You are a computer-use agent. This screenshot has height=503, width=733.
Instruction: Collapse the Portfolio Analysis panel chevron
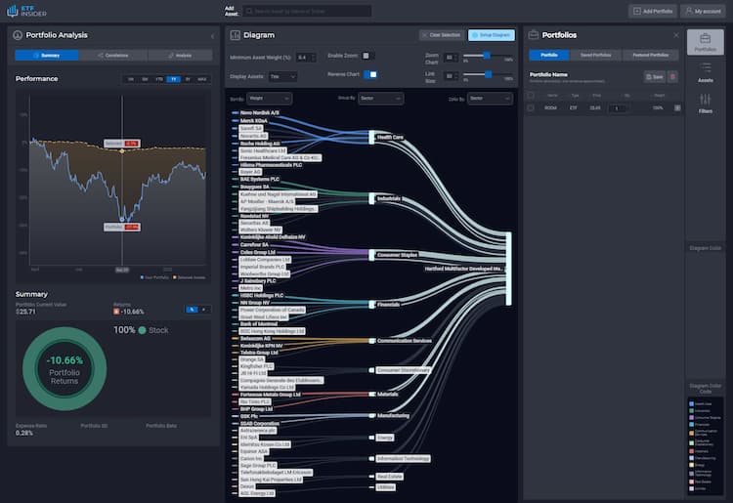pos(213,36)
